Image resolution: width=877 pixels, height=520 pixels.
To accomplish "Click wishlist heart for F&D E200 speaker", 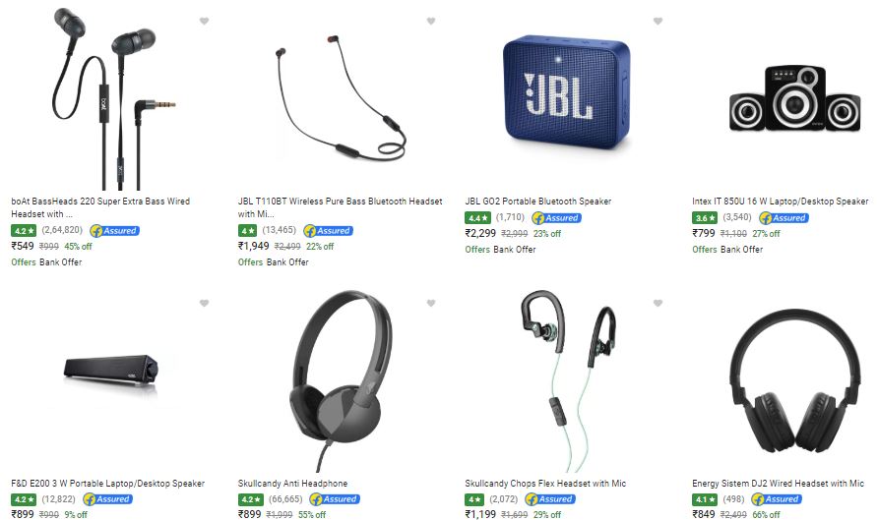I will pyautogui.click(x=204, y=304).
